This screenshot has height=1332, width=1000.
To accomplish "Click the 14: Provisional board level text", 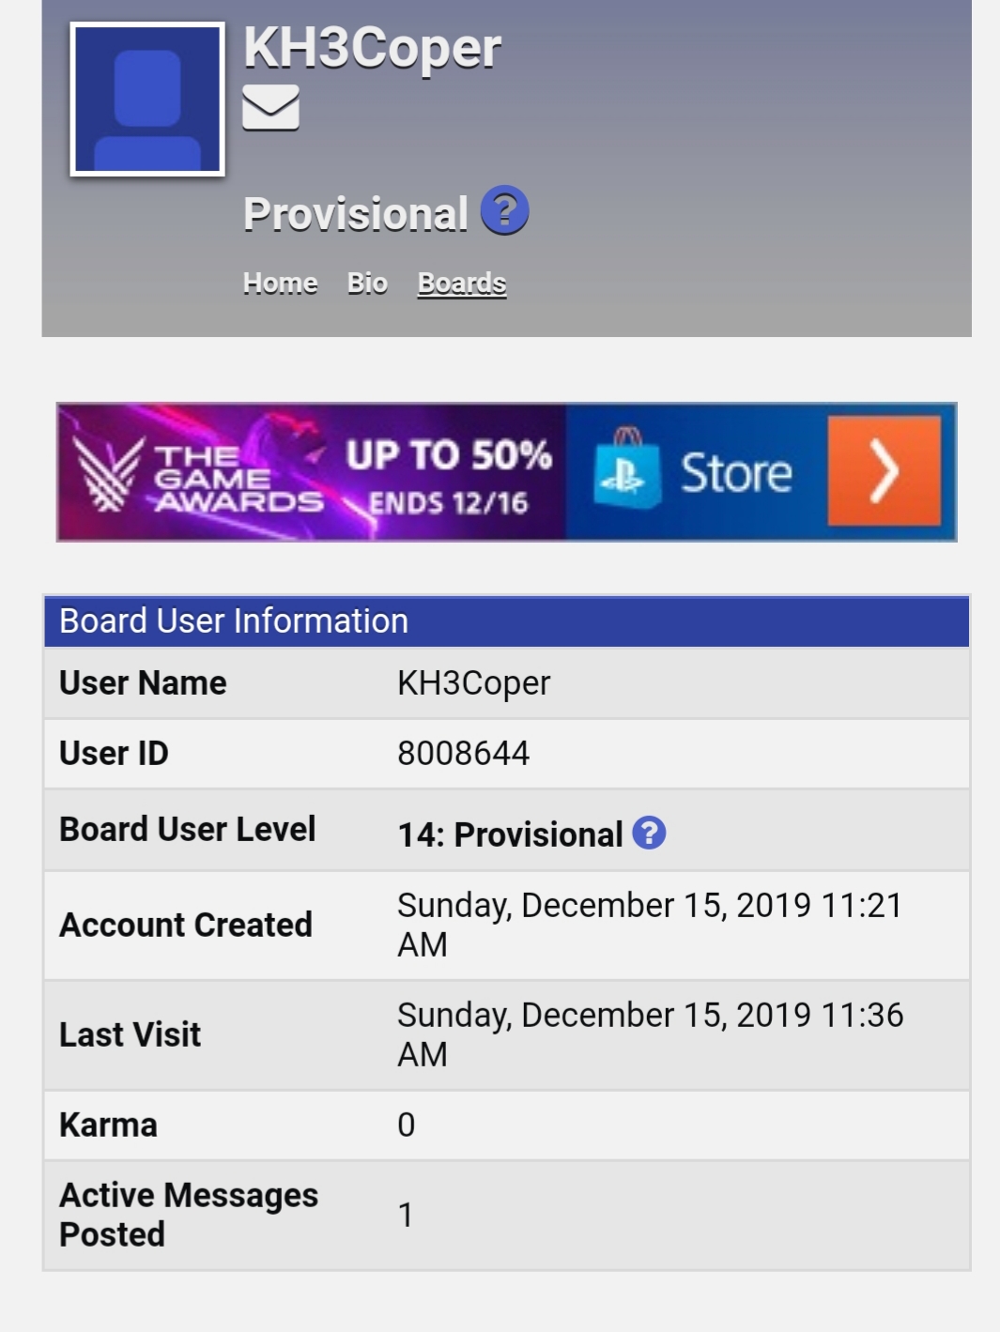I will 510,834.
